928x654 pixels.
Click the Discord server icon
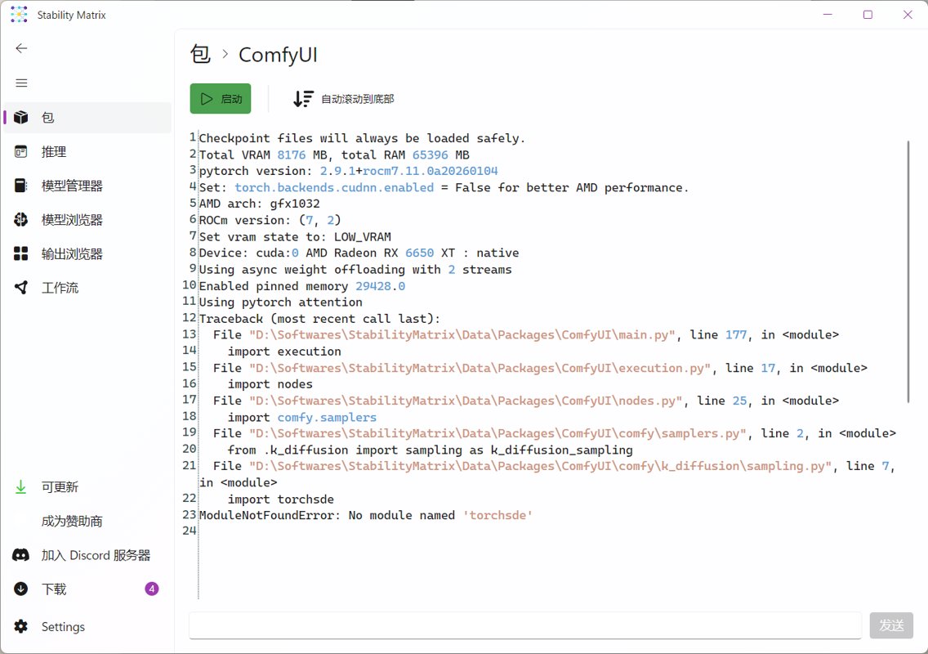(21, 555)
